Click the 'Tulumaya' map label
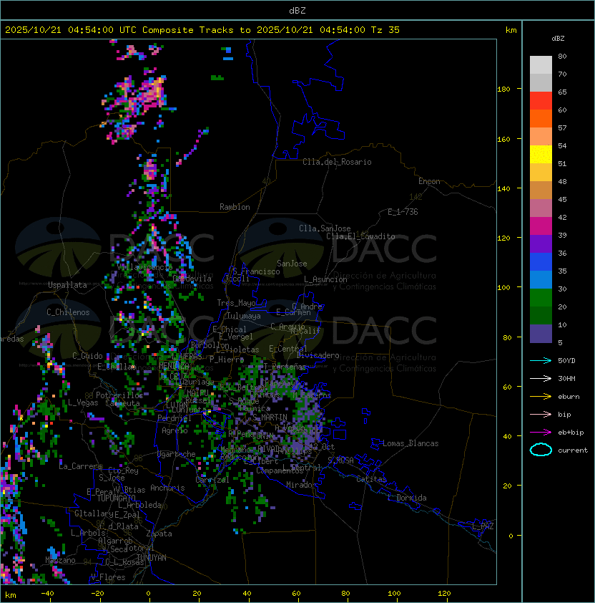This screenshot has width=595, height=603. click(x=244, y=316)
